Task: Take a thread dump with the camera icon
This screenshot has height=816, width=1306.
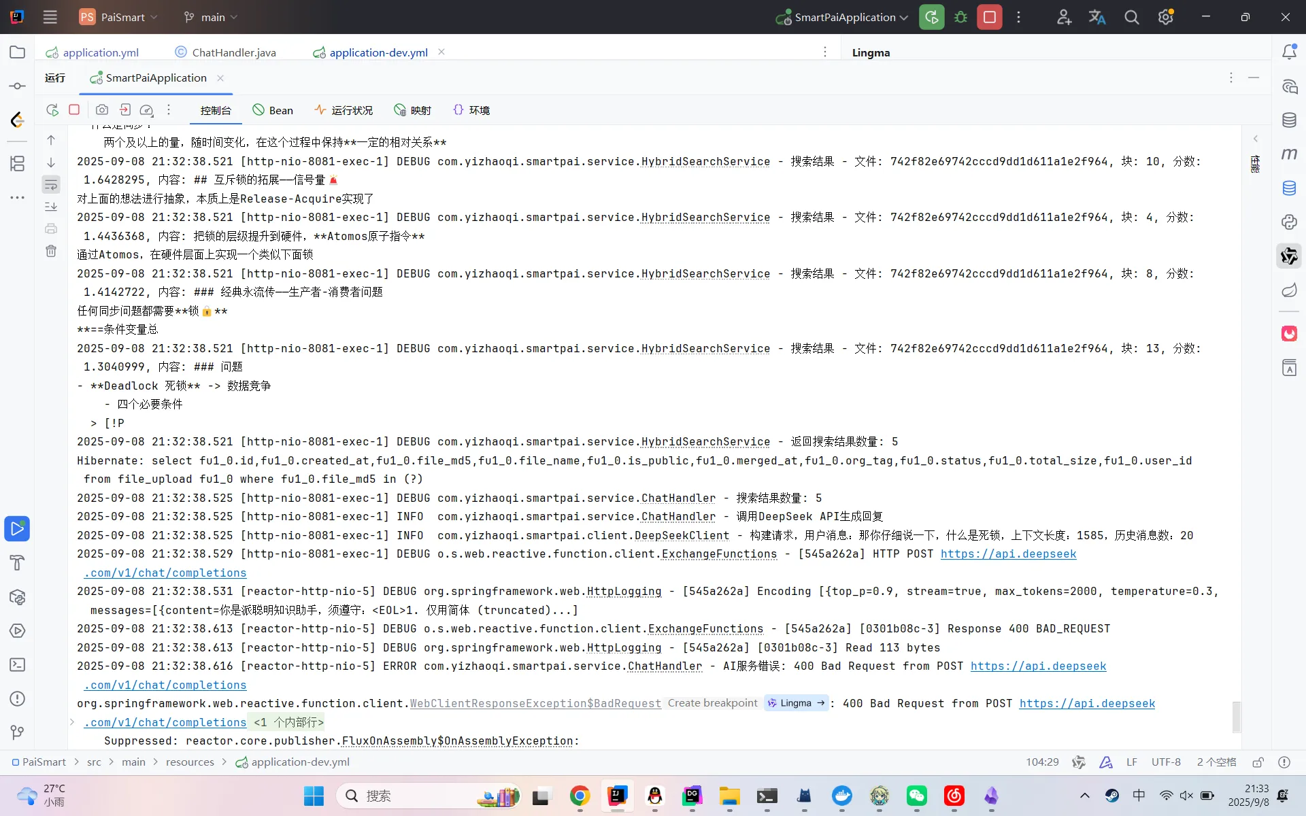Action: [101, 110]
